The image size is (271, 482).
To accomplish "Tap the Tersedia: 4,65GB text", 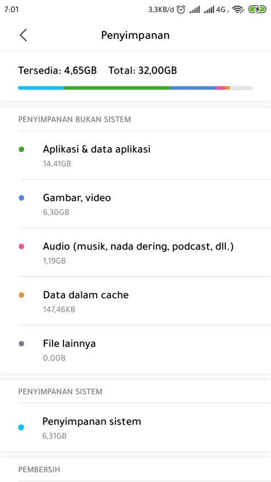I will pos(57,71).
